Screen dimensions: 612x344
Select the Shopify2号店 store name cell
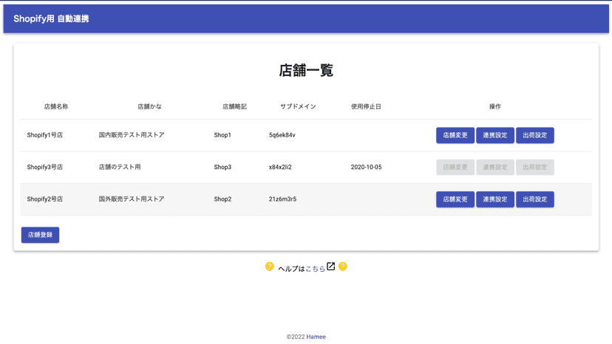click(x=45, y=199)
